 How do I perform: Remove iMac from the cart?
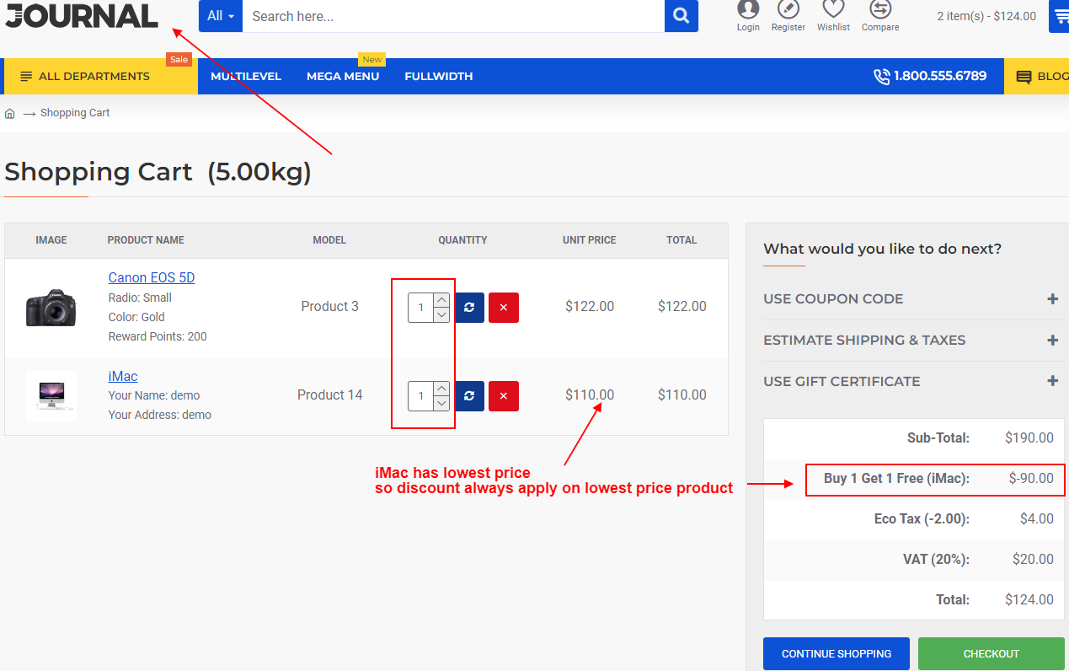pos(504,396)
